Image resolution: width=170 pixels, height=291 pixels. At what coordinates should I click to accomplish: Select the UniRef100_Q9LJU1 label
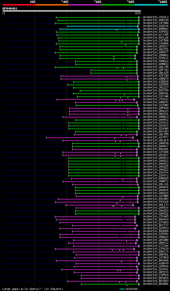156,184
